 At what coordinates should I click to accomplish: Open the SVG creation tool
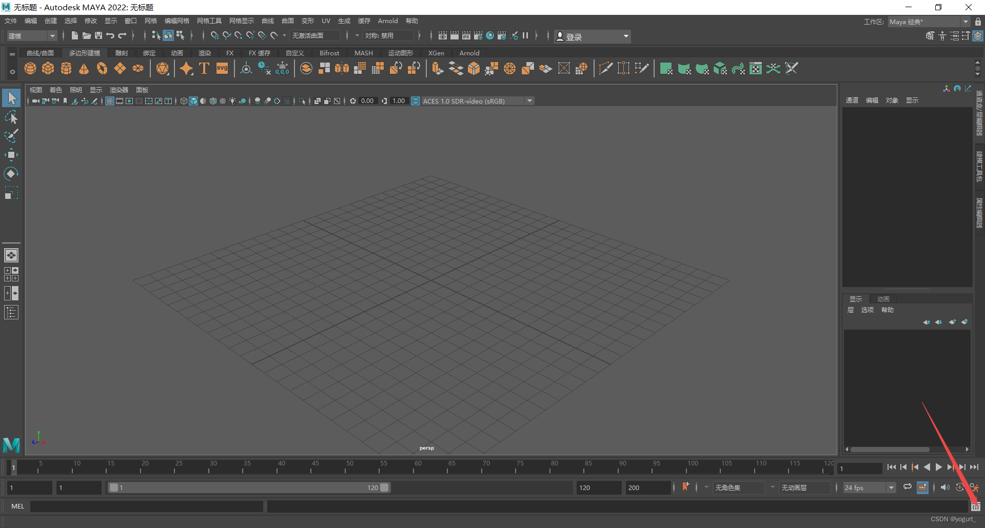(222, 68)
